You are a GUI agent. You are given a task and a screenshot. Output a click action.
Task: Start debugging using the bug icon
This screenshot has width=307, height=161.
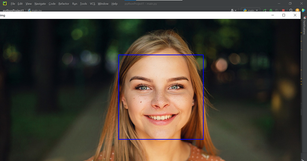(271, 10)
